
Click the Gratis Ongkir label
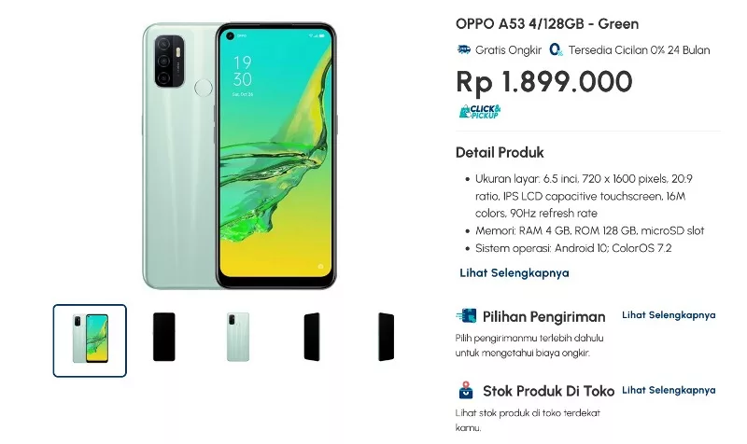[508, 50]
